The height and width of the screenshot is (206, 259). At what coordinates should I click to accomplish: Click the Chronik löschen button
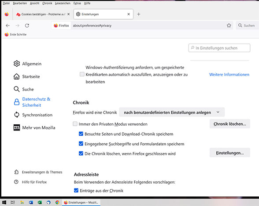coord(230,124)
